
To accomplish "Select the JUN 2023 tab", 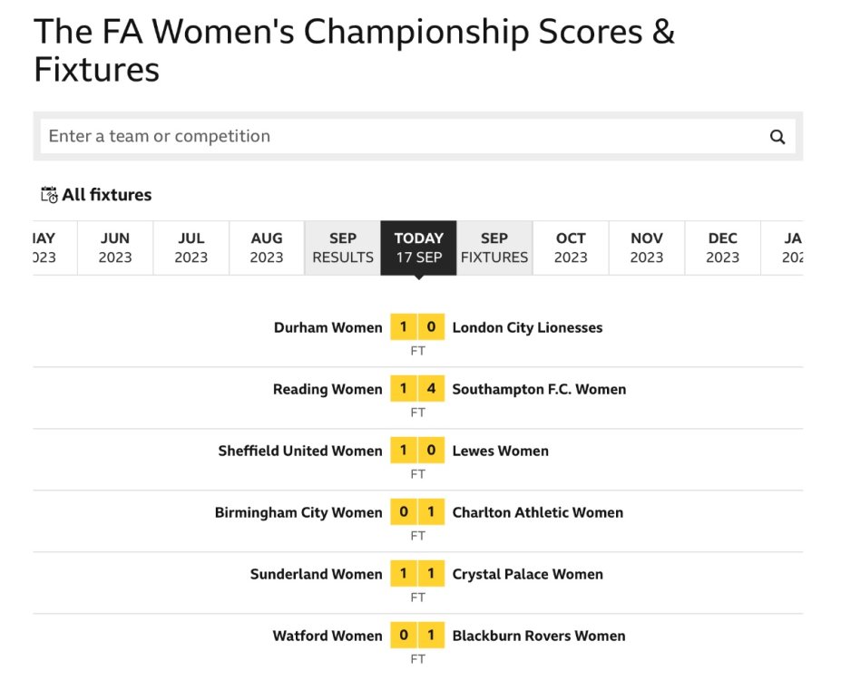I will [115, 248].
